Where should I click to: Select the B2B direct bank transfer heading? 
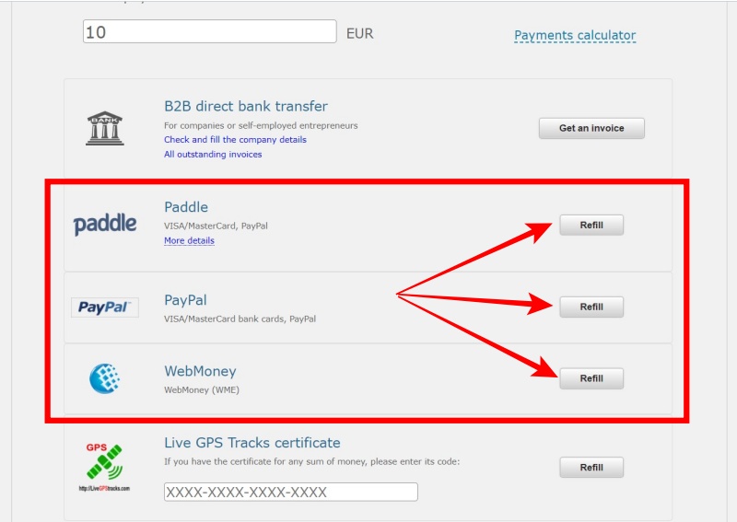[246, 106]
